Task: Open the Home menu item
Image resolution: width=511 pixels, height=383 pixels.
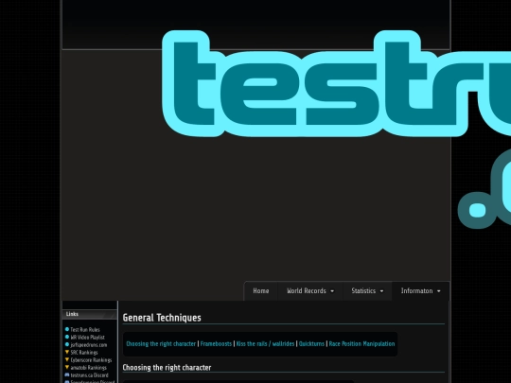Action: pyautogui.click(x=261, y=291)
